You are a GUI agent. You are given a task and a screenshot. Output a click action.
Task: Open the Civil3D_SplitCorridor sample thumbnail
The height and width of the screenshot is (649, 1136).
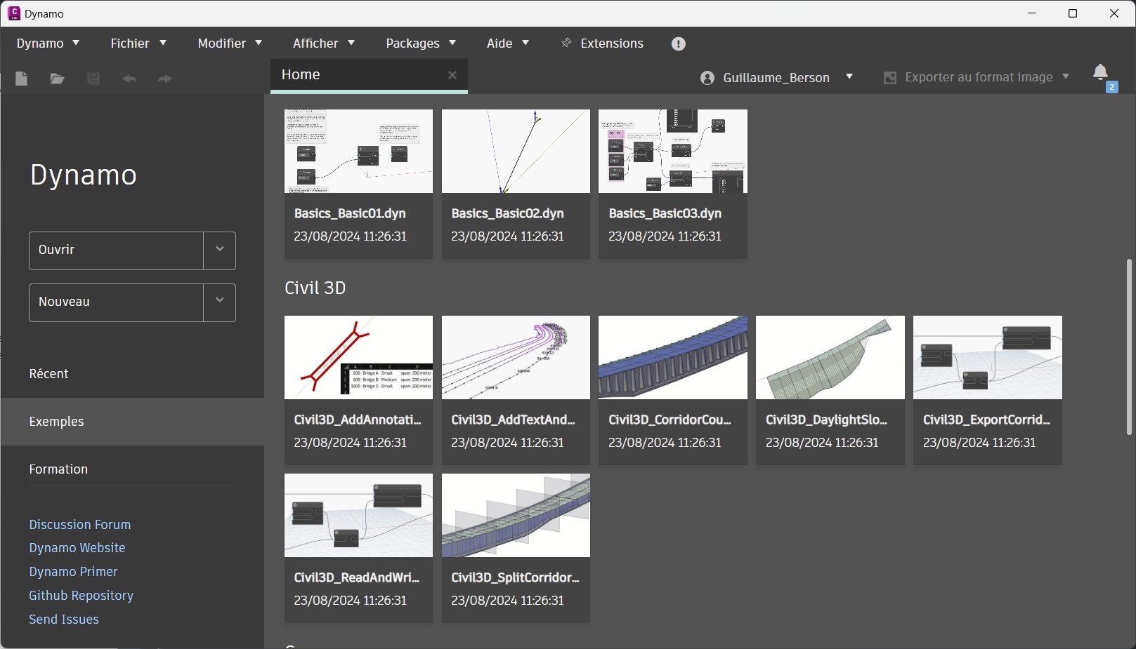[516, 516]
